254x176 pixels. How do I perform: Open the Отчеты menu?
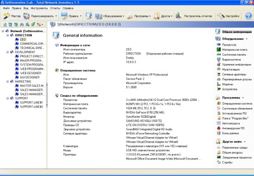coord(56,8)
